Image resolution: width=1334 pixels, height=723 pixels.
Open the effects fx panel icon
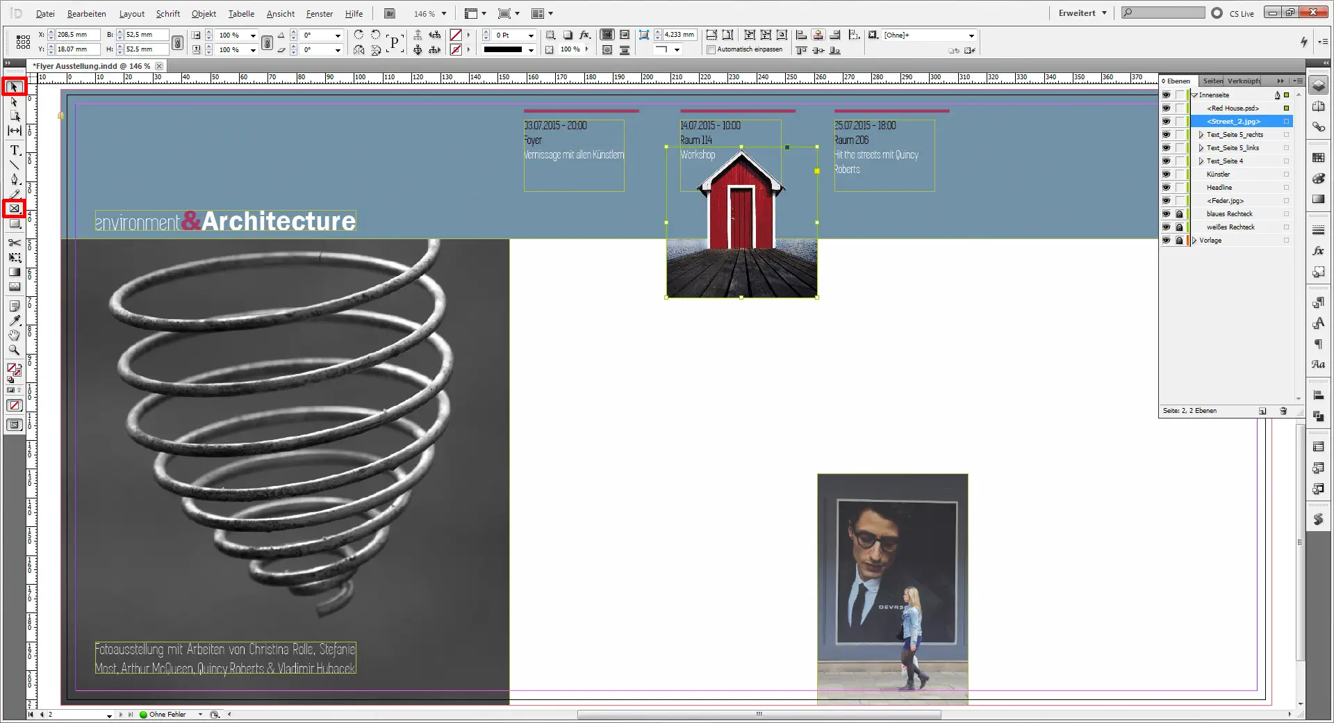1318,251
